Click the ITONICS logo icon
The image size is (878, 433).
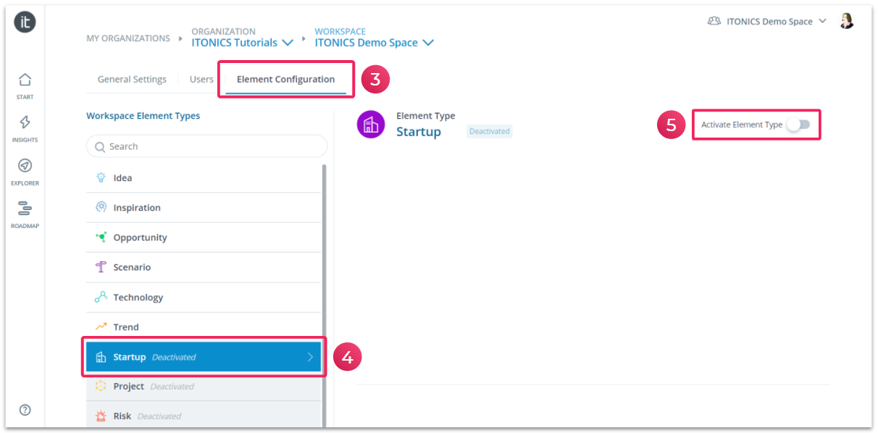point(25,22)
